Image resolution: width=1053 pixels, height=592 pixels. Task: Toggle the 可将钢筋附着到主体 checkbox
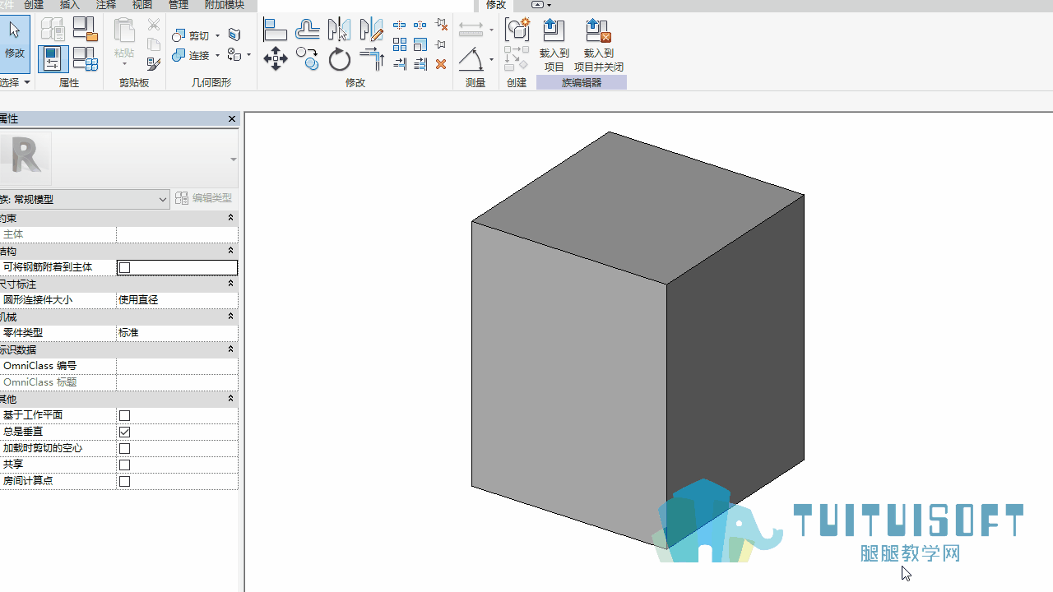pos(125,267)
